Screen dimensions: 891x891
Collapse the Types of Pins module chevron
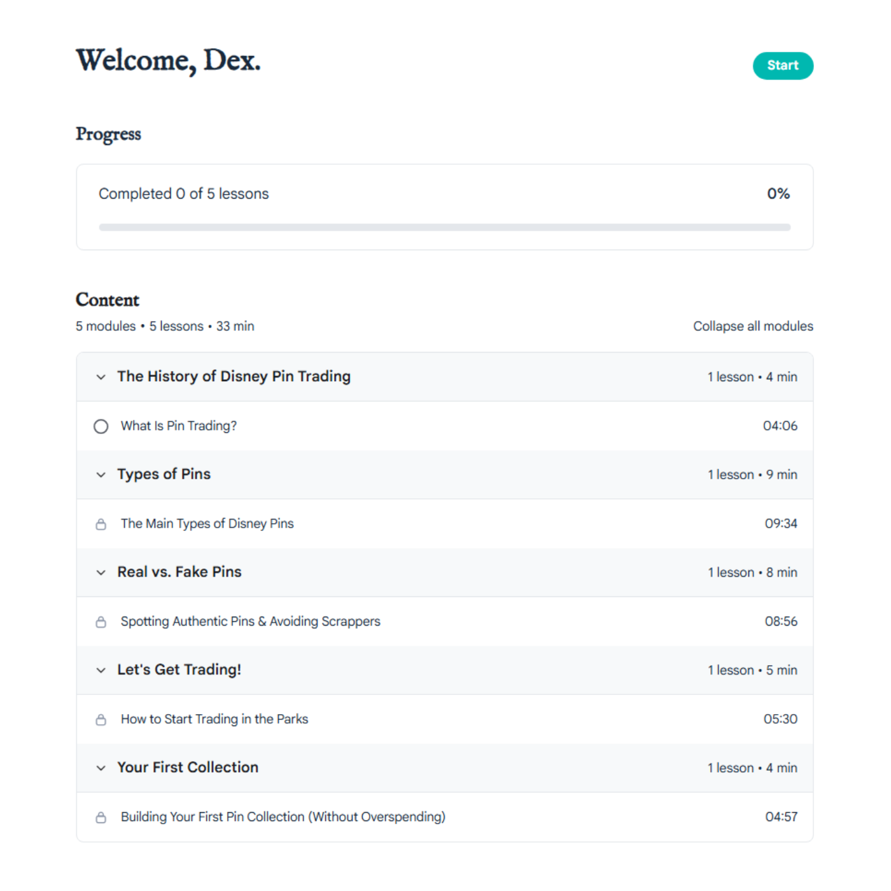(x=101, y=475)
